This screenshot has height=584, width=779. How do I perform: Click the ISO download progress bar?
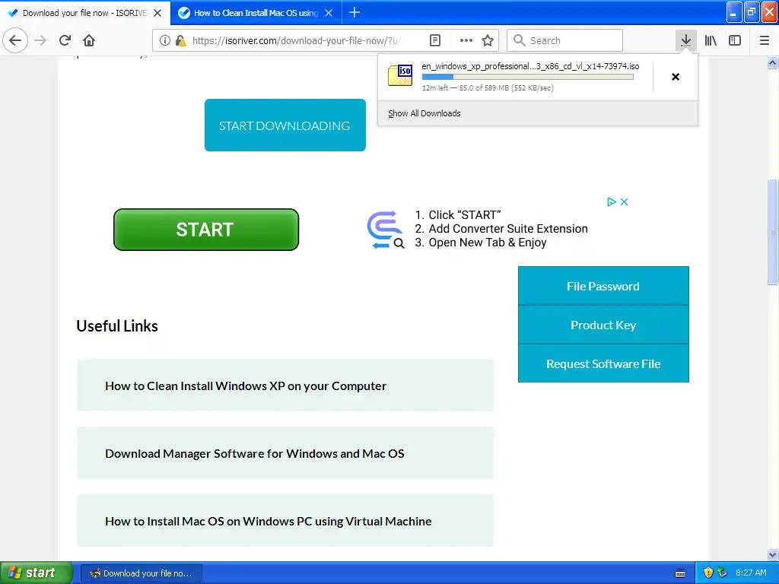pos(528,77)
